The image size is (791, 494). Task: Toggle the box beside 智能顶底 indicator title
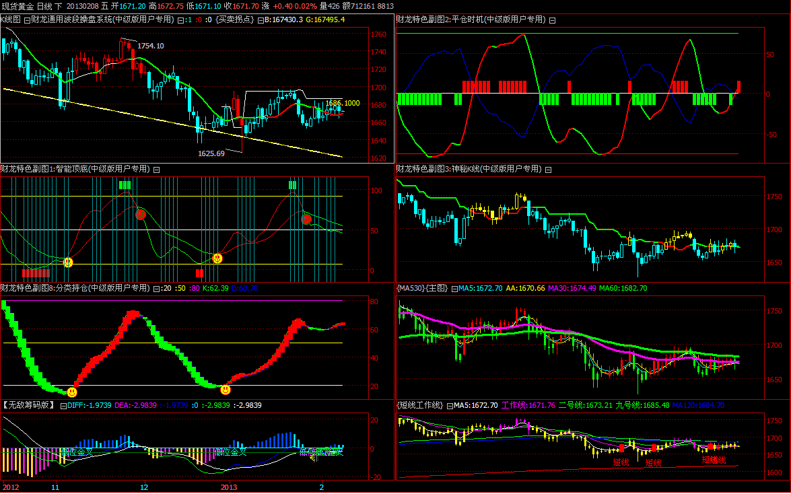click(x=157, y=169)
